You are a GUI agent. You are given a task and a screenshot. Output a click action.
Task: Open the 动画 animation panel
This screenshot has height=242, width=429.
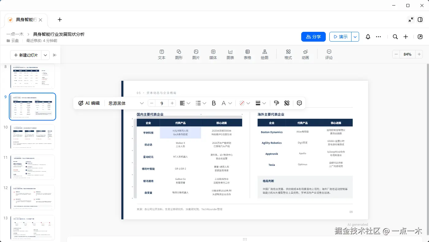tap(305, 54)
